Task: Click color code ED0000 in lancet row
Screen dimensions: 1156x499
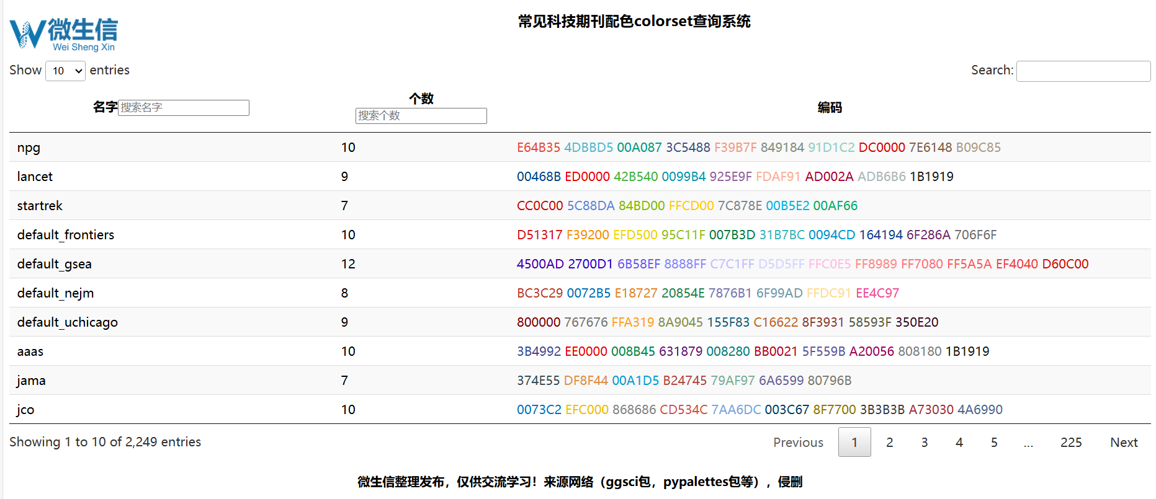Action: (x=587, y=177)
